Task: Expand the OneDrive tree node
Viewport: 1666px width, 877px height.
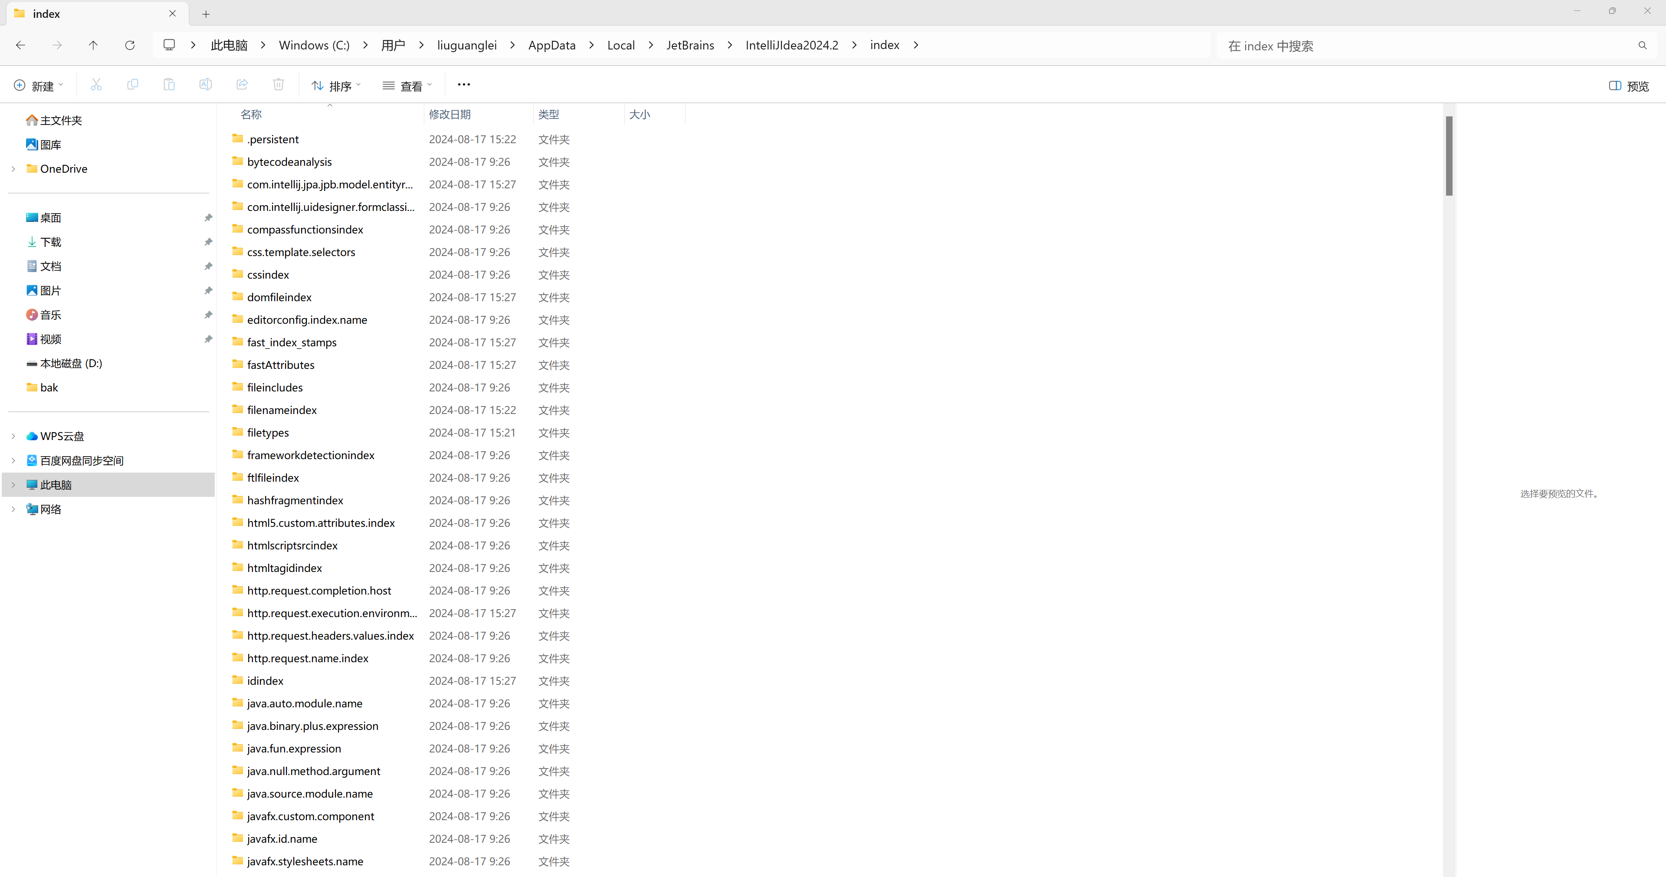Action: (13, 169)
